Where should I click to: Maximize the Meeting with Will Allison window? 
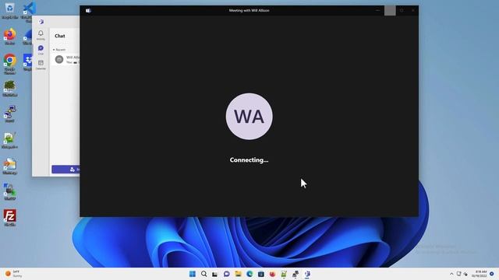pos(402,10)
